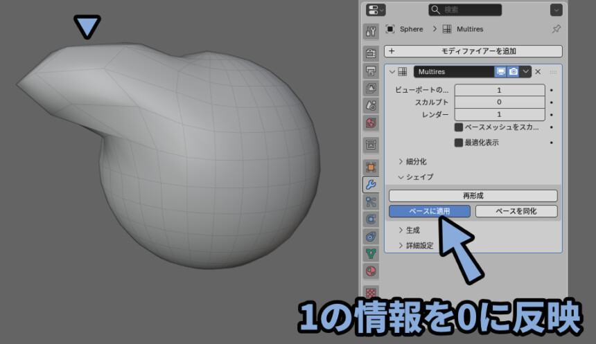The image size is (596, 344).
Task: Pin the properties editor context
Action: (x=556, y=29)
